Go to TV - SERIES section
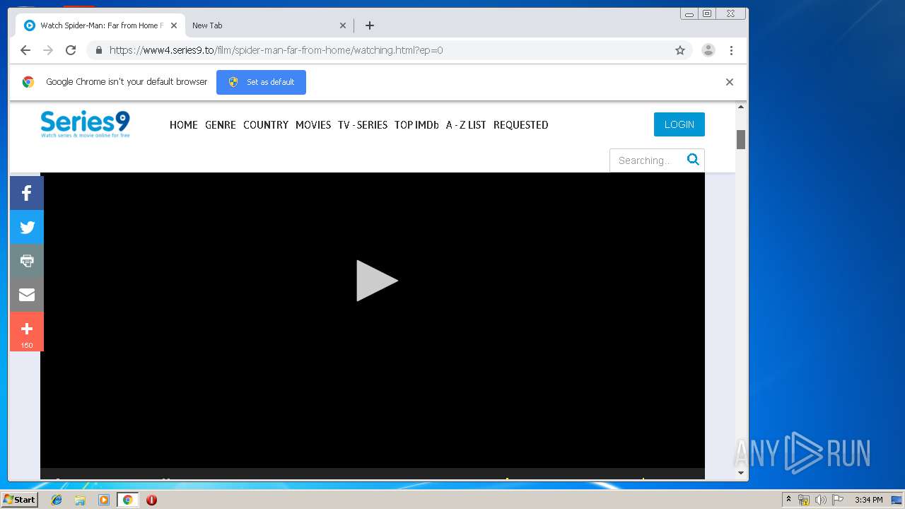The height and width of the screenshot is (509, 905). click(363, 125)
